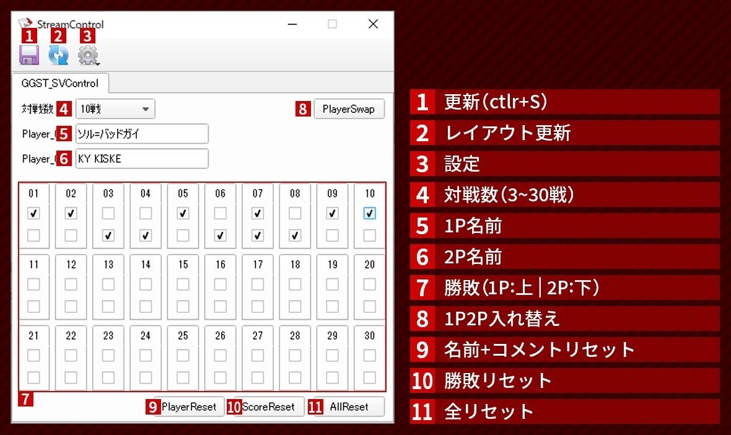Uncheck the 2P win box for game 08
731x435 pixels.
coord(294,235)
